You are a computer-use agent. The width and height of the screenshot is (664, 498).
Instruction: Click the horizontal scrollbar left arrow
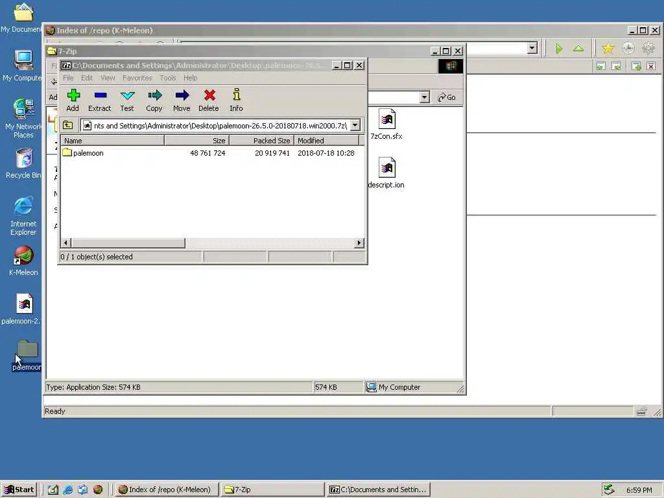coord(65,243)
